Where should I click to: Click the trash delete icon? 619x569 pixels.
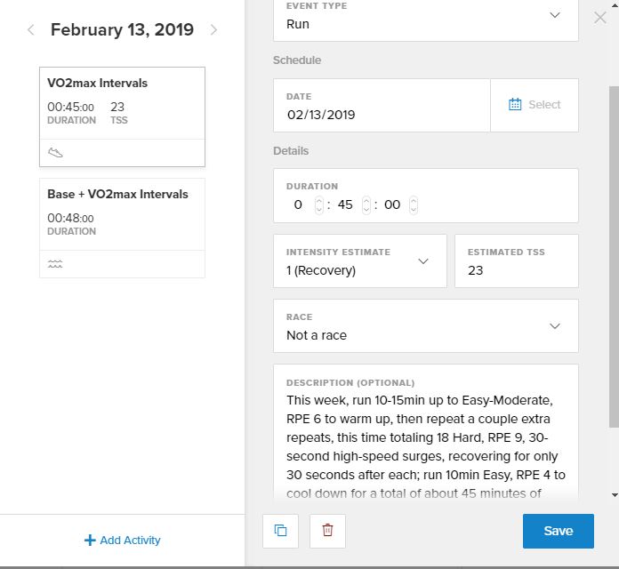click(x=327, y=531)
